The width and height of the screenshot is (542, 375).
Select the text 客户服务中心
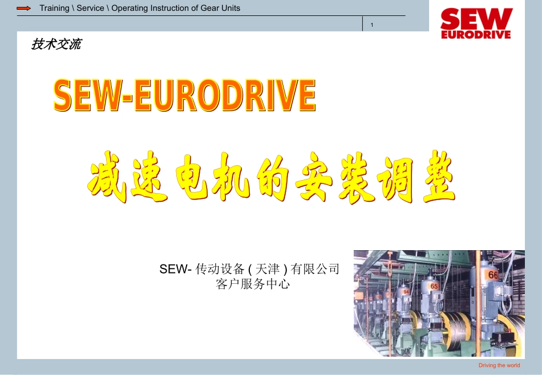pos(252,284)
